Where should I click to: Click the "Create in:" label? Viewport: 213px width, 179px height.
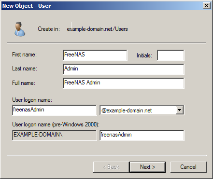click(49, 29)
